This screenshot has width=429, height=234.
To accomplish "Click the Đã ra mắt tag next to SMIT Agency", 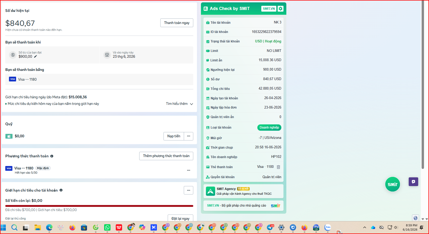I will [x=243, y=189].
